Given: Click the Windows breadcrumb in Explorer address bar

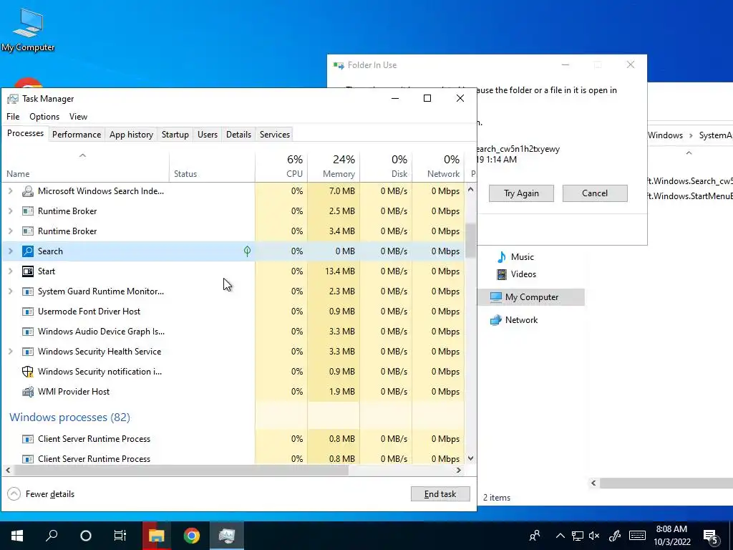Looking at the screenshot, I should pyautogui.click(x=665, y=135).
